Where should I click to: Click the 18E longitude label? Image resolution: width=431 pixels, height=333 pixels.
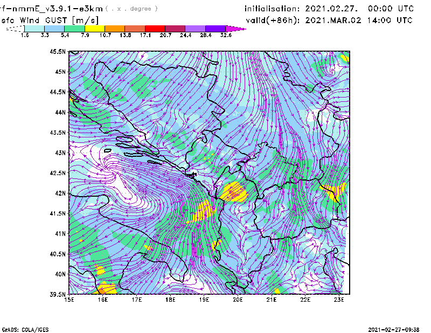coord(170,300)
